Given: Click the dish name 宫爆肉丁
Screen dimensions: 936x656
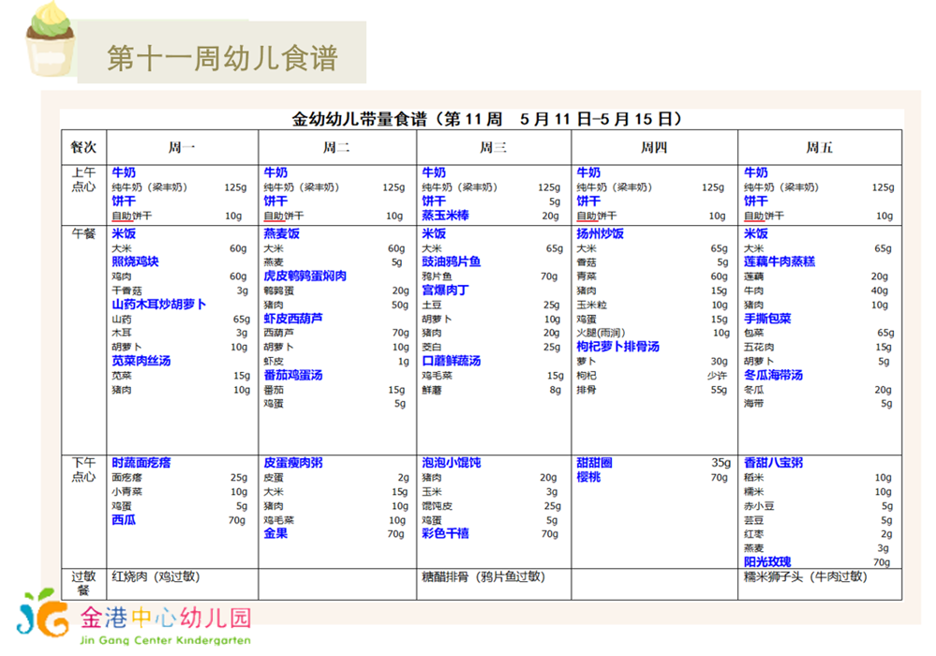Looking at the screenshot, I should 445,291.
